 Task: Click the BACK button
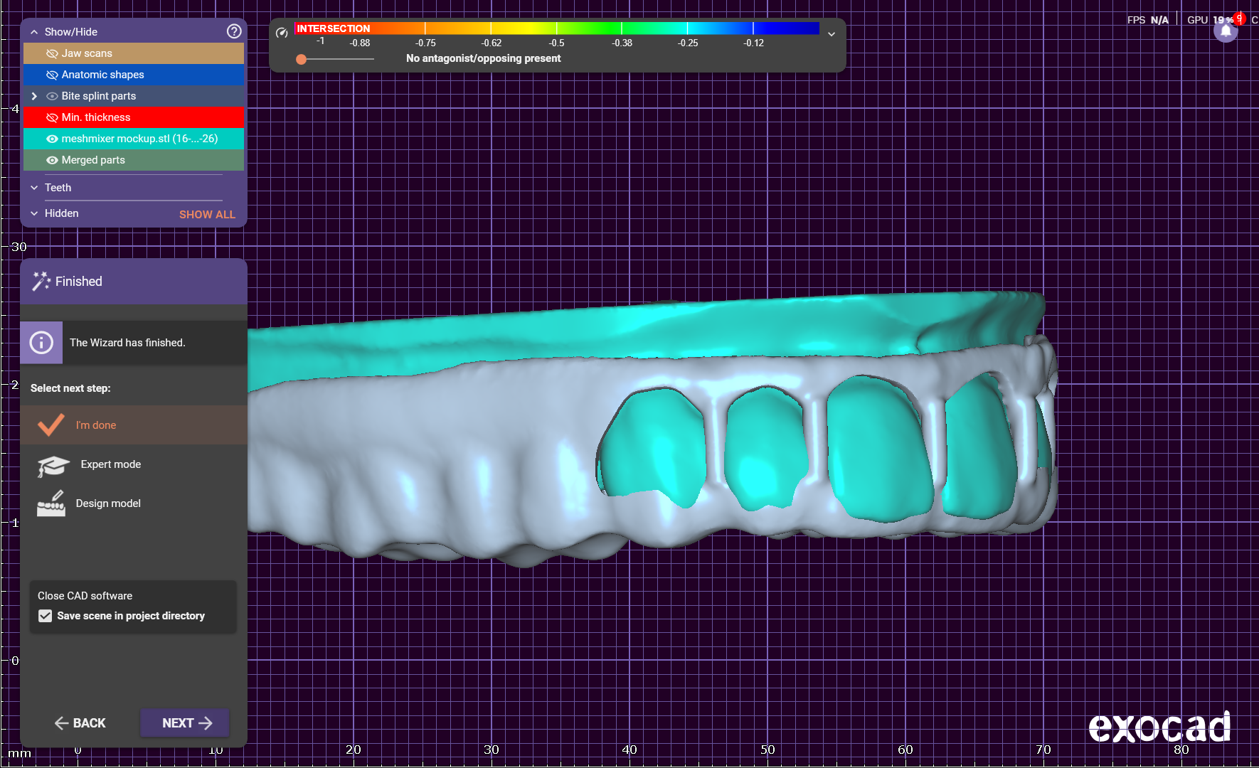pos(80,722)
